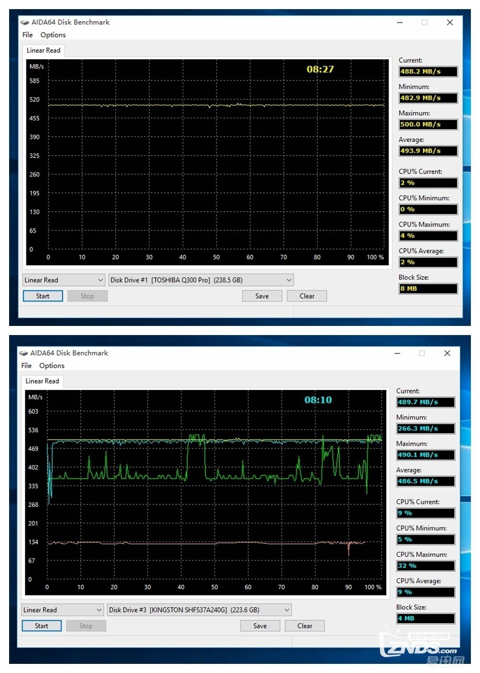Click Average value 486.5 MB/s

426,481
